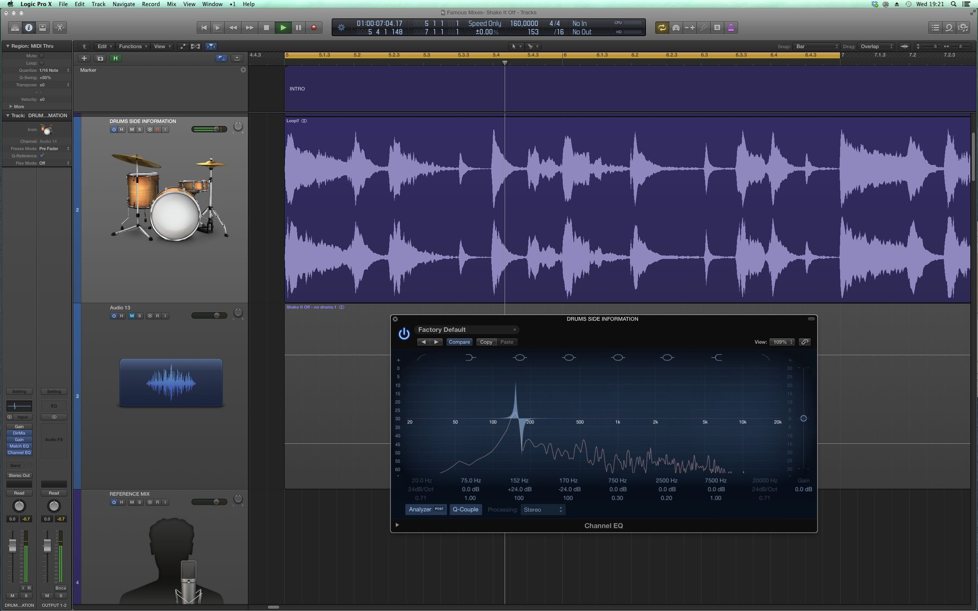The image size is (978, 611).
Task: Open the Track menu
Action: 98,4
